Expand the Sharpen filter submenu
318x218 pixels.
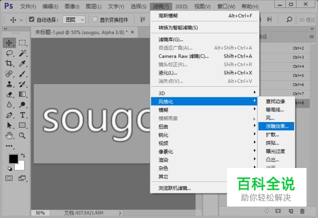(204, 135)
